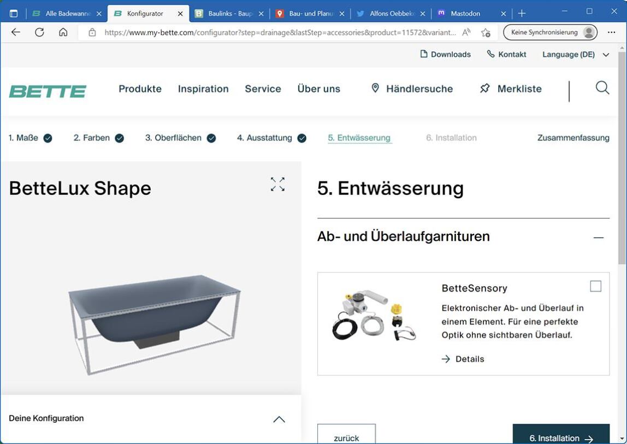Switch to Alfons Oebbeke Twitter tab

click(391, 14)
